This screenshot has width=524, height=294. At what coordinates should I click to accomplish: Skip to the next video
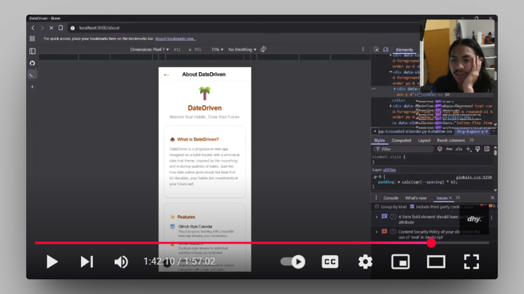87,262
